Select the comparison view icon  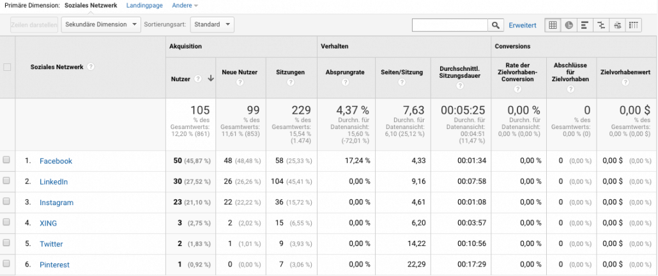click(601, 25)
